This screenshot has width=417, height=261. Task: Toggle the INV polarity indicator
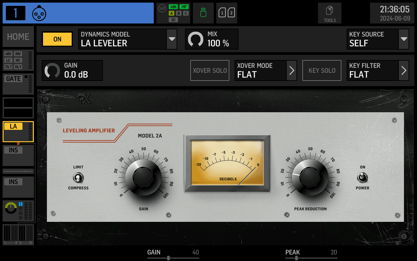point(18,54)
